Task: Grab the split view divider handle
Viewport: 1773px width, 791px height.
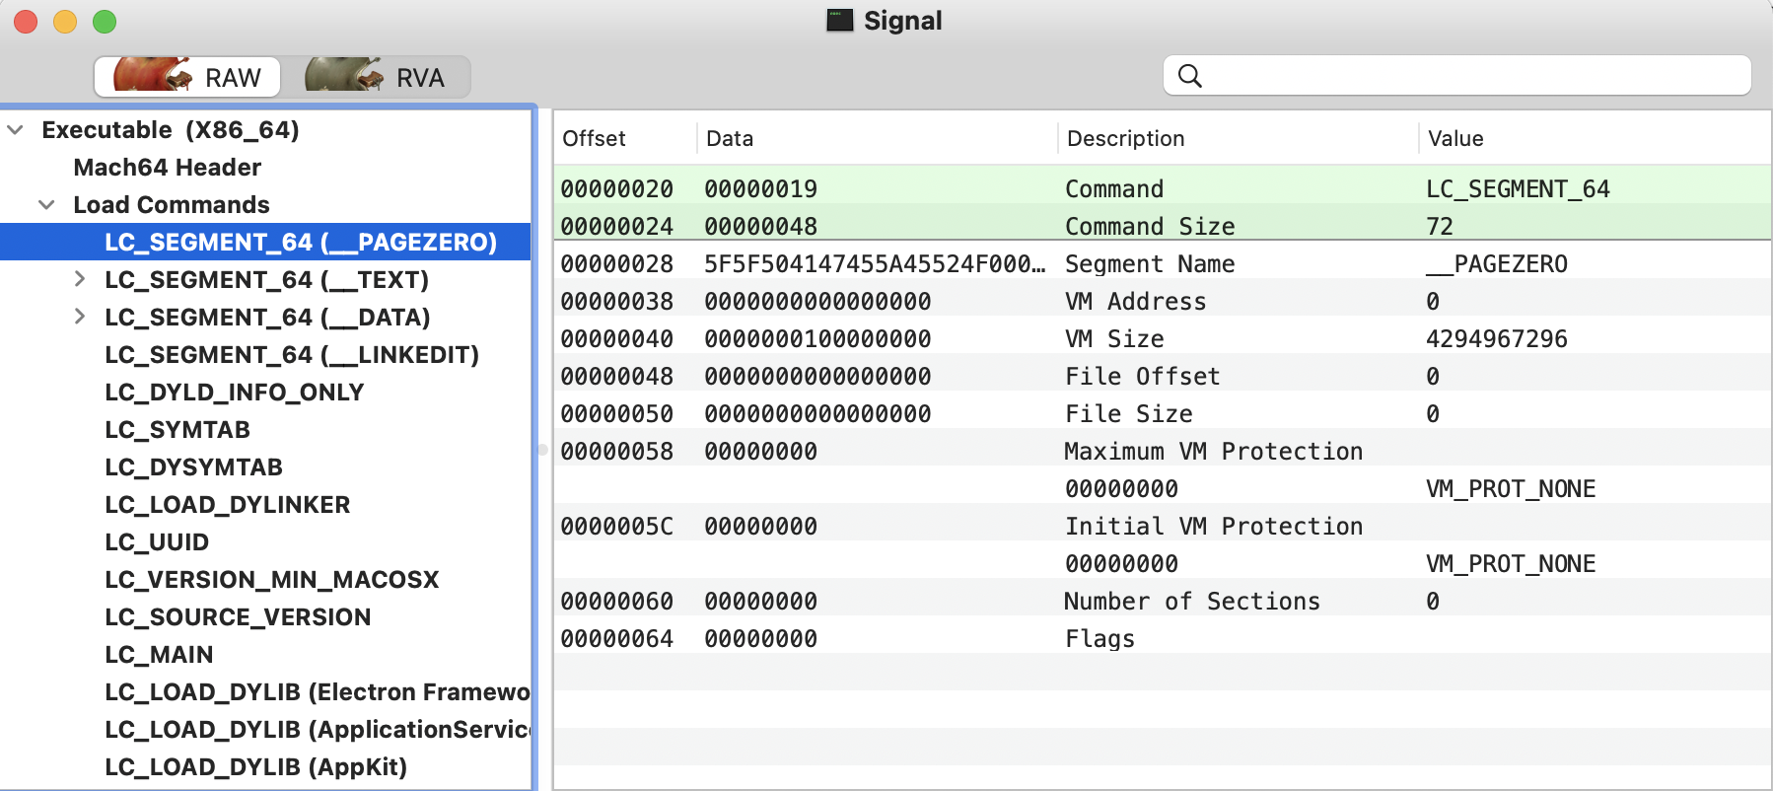Action: [x=542, y=450]
